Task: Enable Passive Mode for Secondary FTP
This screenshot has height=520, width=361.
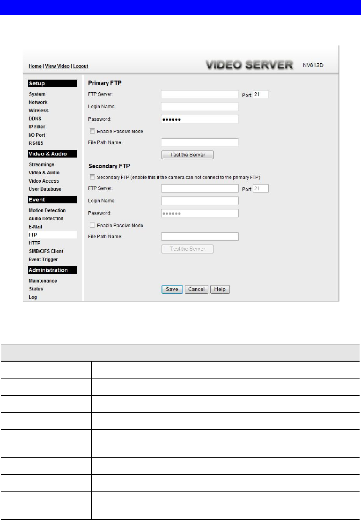Action: [x=92, y=225]
